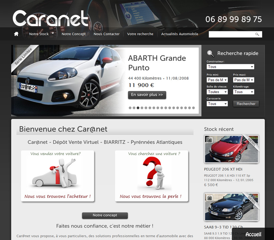Viewport: 274px width, 240px height.
Task: Click the Notre concept button
Action: 105,215
